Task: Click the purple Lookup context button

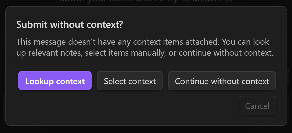Action: 55,81
